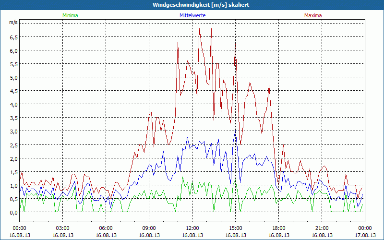The width and height of the screenshot is (384, 240).
Task: Click the 3,0 y-axis value
Action: pos(14,132)
